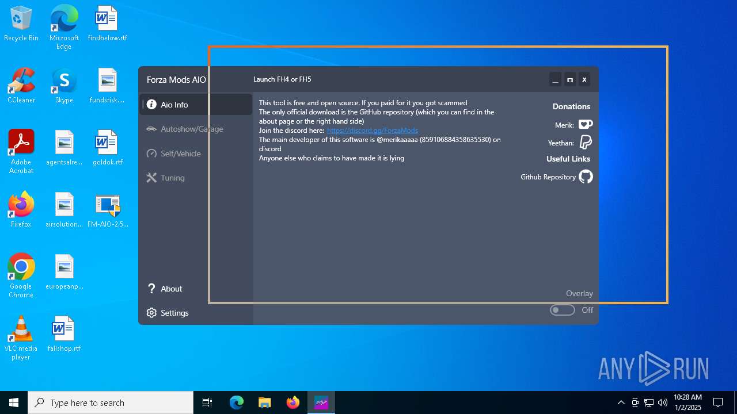This screenshot has height=414, width=737.
Task: Select the VLC media player shortcut
Action: coord(21,338)
